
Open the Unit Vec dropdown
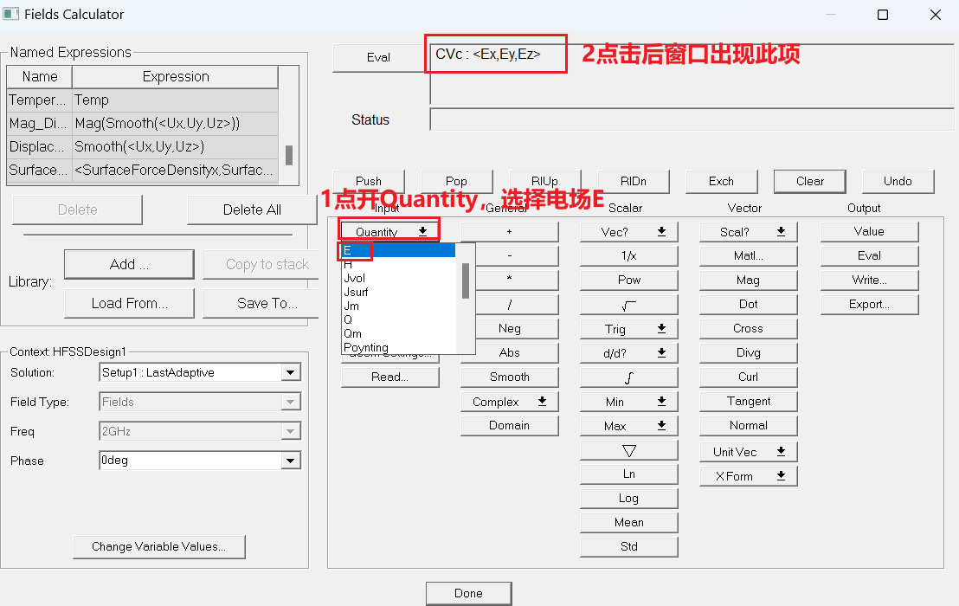coord(749,452)
